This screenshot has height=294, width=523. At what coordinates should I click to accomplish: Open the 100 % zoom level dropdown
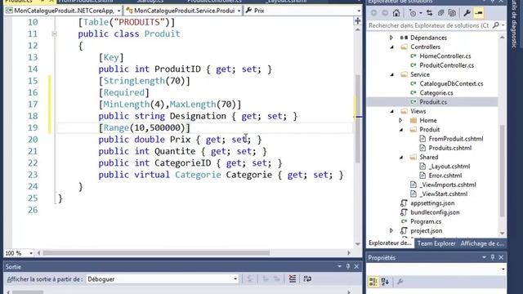point(31,253)
